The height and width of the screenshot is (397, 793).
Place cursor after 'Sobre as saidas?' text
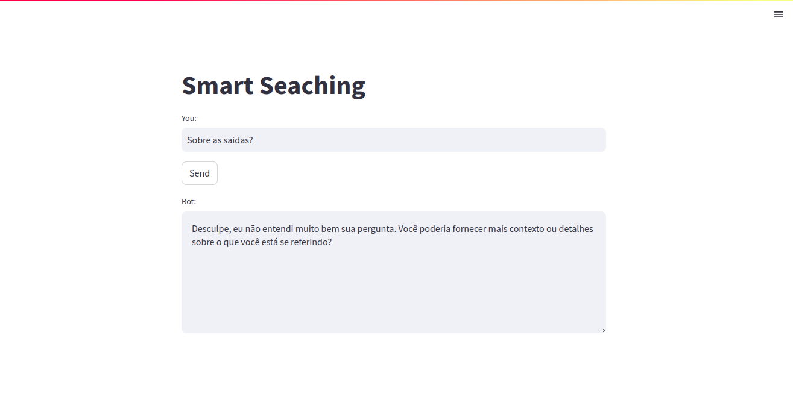pyautogui.click(x=254, y=140)
